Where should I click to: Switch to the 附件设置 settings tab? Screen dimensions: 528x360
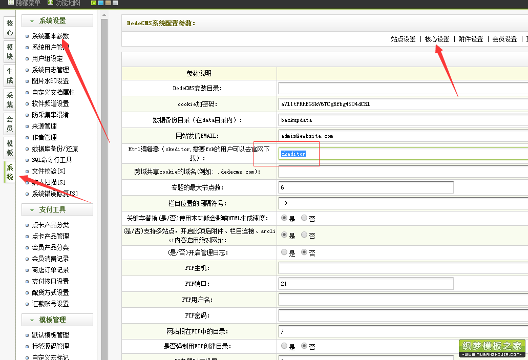coord(471,39)
